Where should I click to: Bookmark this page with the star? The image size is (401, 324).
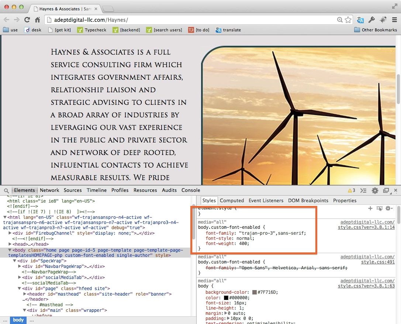(348, 20)
